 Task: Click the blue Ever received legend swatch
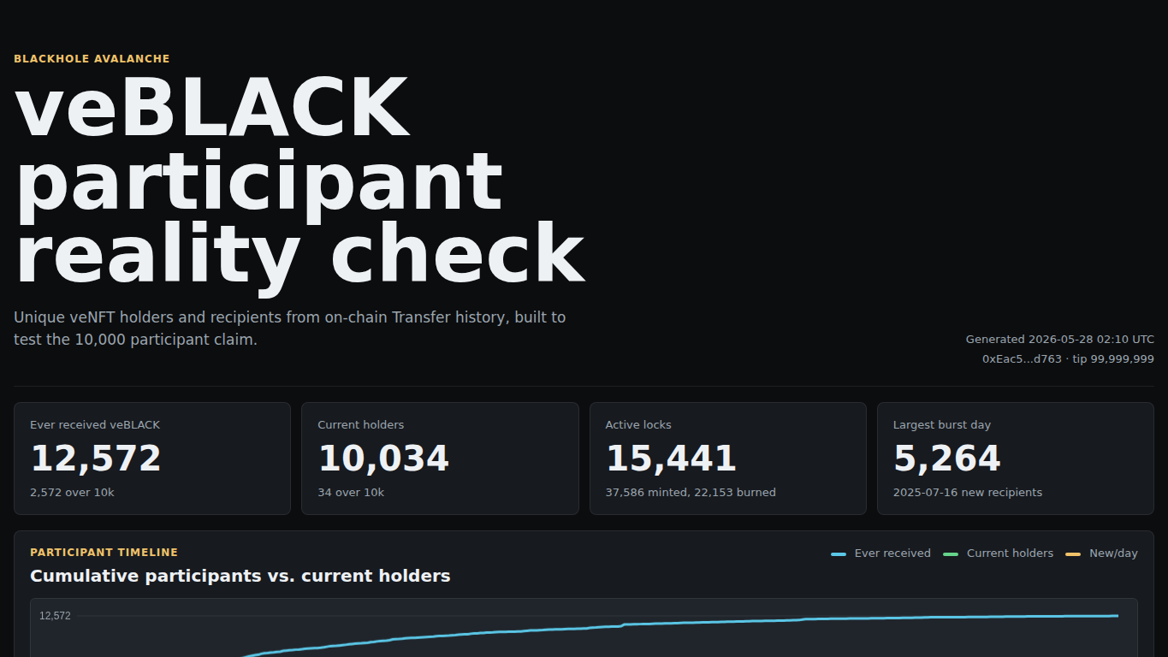coord(839,554)
